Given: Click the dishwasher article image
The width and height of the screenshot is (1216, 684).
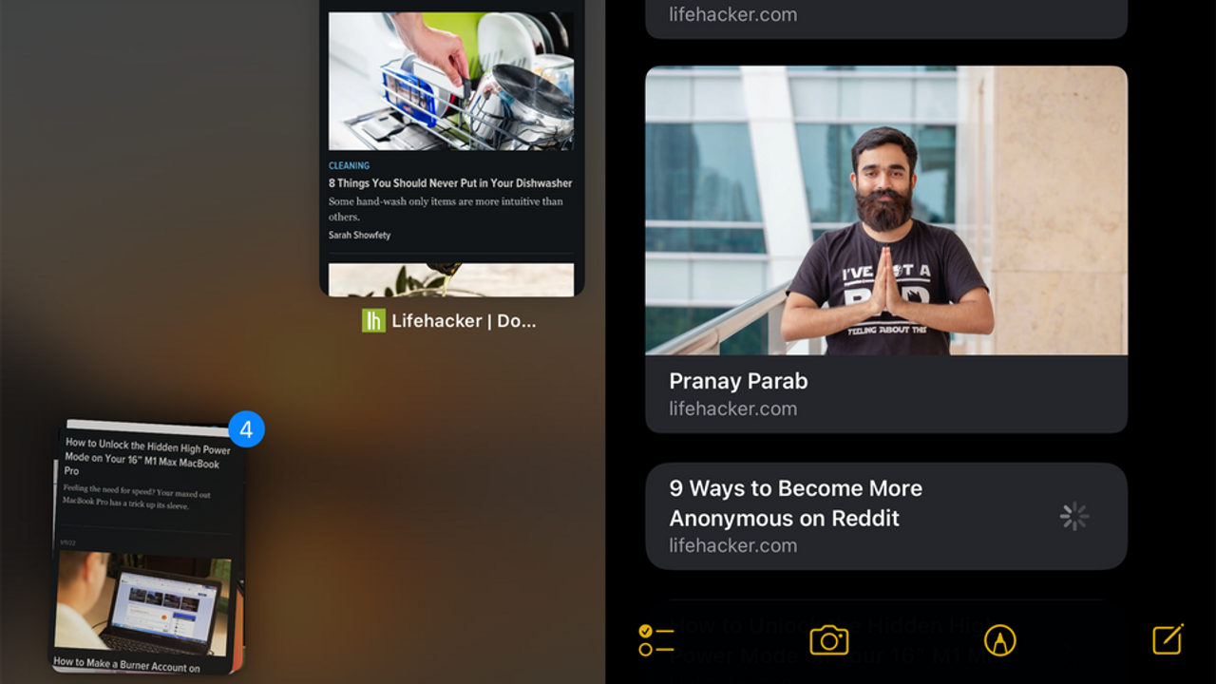Looking at the screenshot, I should coord(451,81).
